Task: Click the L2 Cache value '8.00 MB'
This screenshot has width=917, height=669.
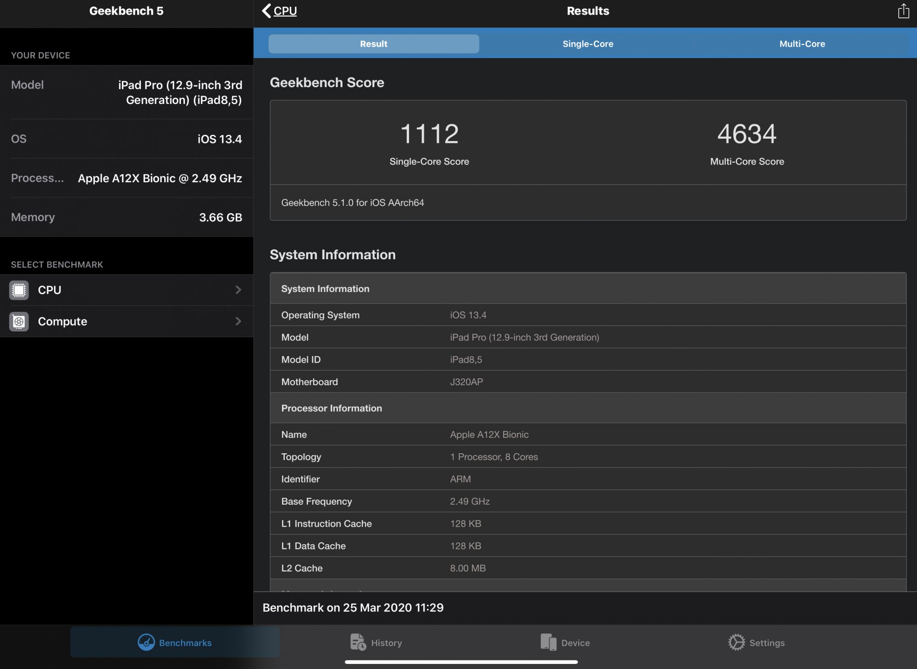Action: point(468,568)
